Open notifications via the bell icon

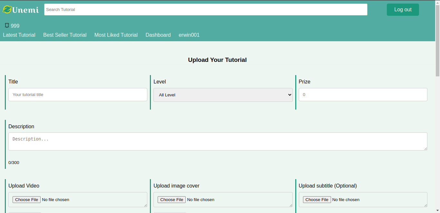tap(7, 25)
